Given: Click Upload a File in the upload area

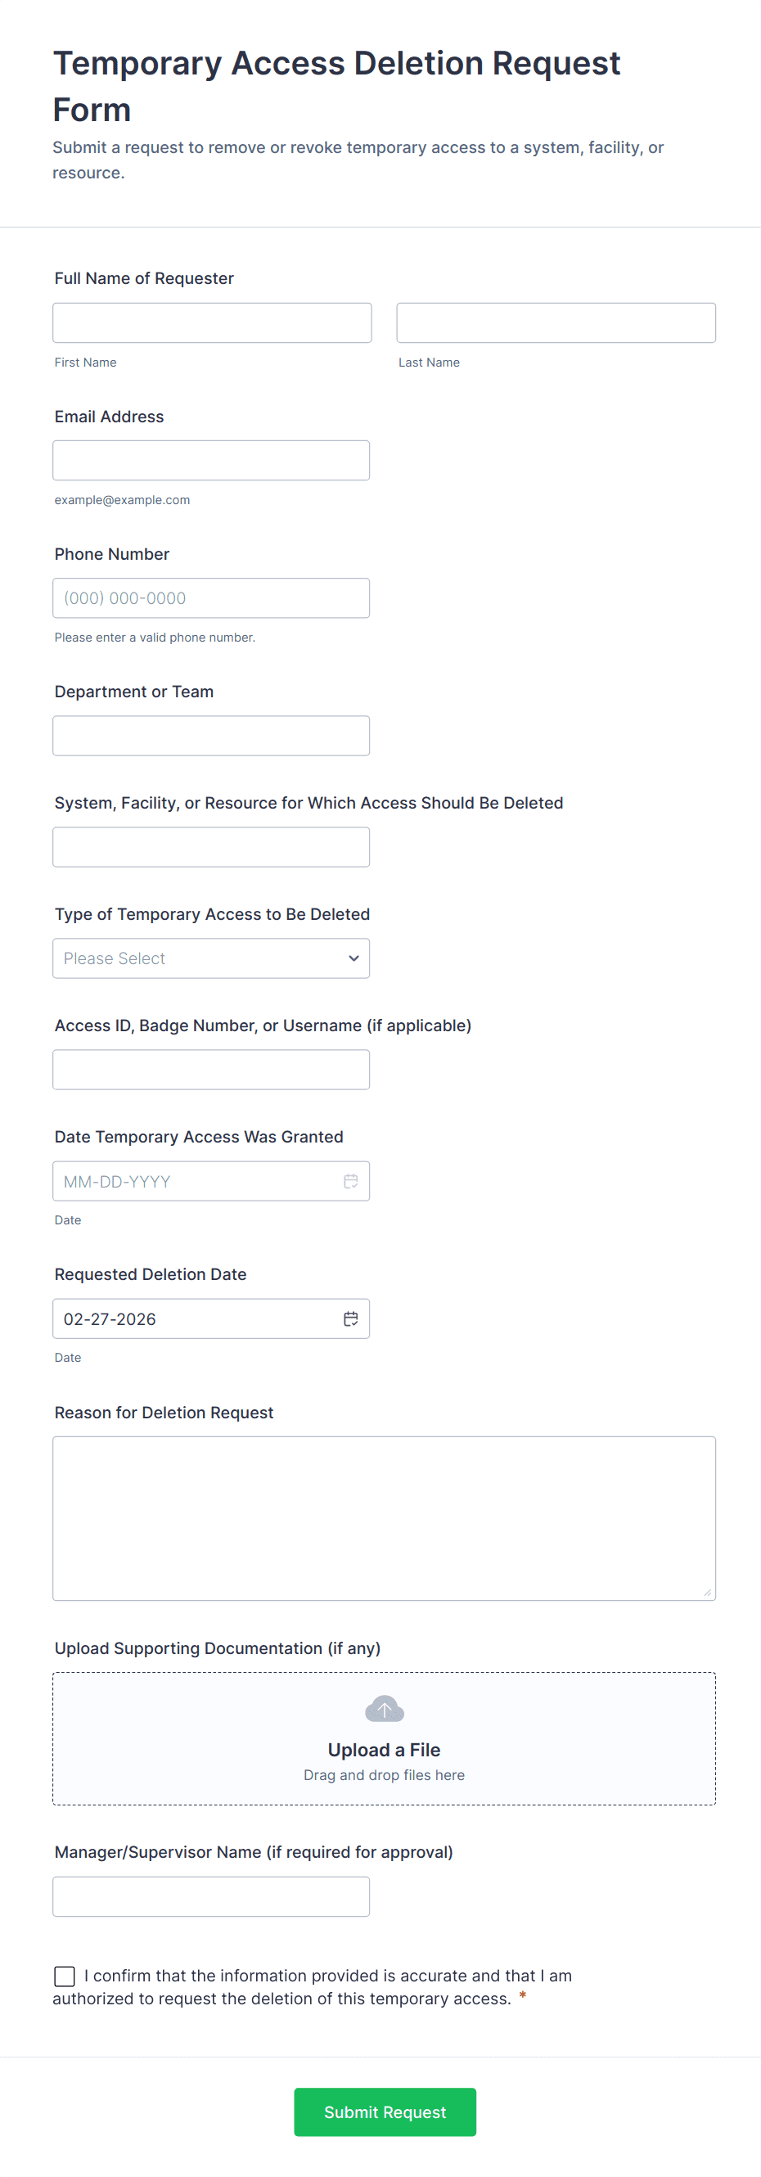Looking at the screenshot, I should tap(384, 1750).
